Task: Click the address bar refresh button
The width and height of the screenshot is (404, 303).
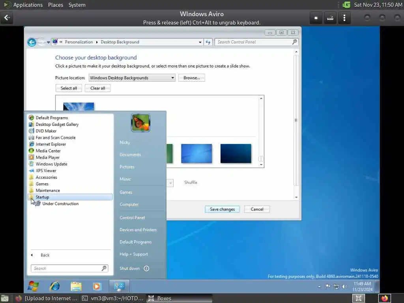Action: (208, 42)
